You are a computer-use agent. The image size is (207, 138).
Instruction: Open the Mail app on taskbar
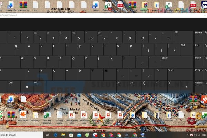(79, 135)
